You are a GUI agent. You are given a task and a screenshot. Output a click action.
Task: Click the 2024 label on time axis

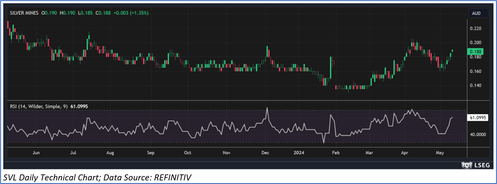pyautogui.click(x=299, y=153)
